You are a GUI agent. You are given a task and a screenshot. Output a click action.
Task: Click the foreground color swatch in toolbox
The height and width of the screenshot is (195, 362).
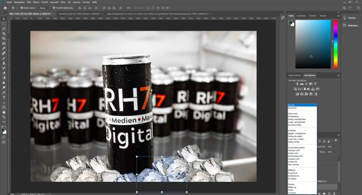click(x=3, y=130)
